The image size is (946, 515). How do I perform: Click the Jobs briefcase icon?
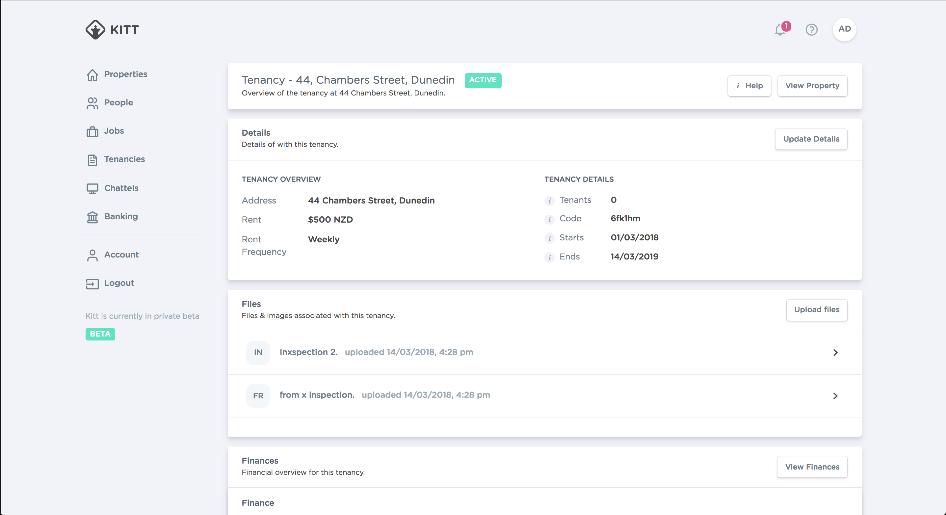[x=92, y=131]
